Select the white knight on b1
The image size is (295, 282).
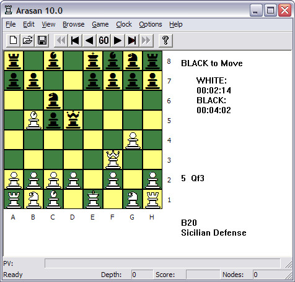(33, 199)
